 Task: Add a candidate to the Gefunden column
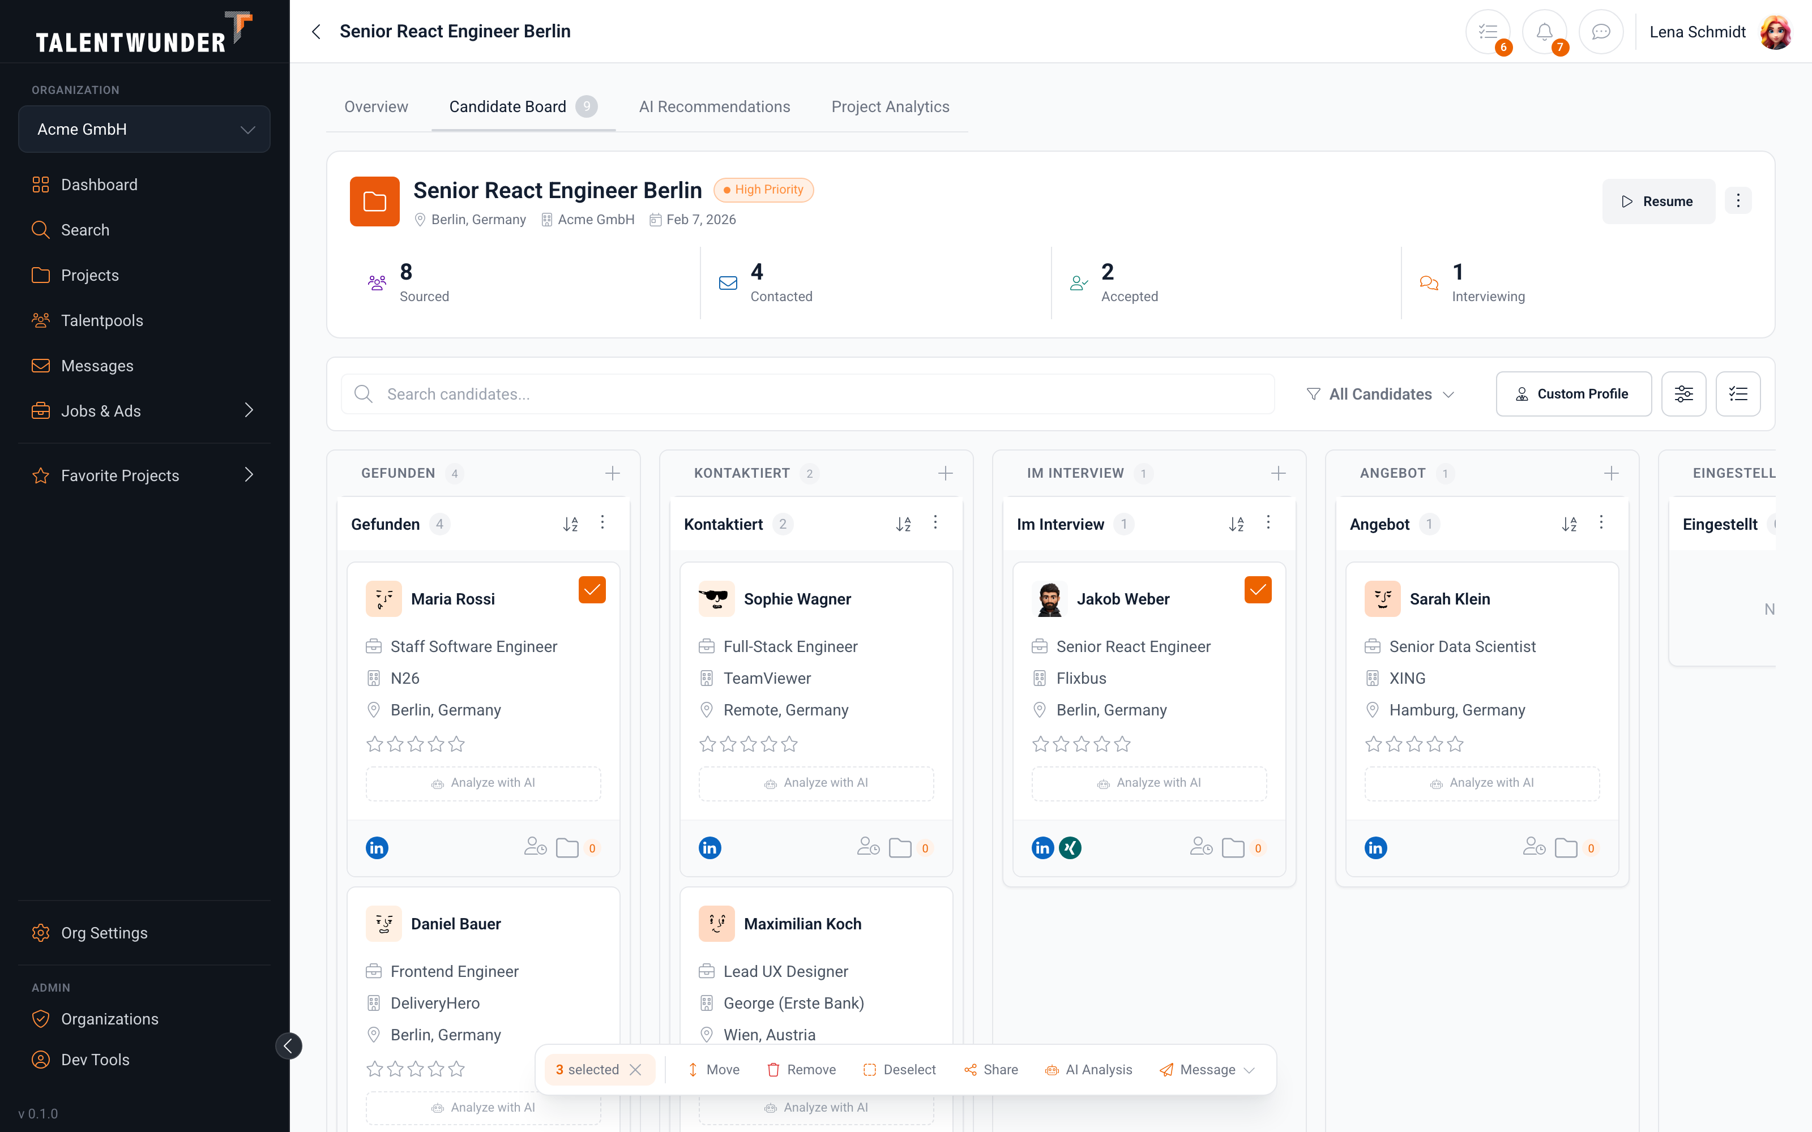613,473
